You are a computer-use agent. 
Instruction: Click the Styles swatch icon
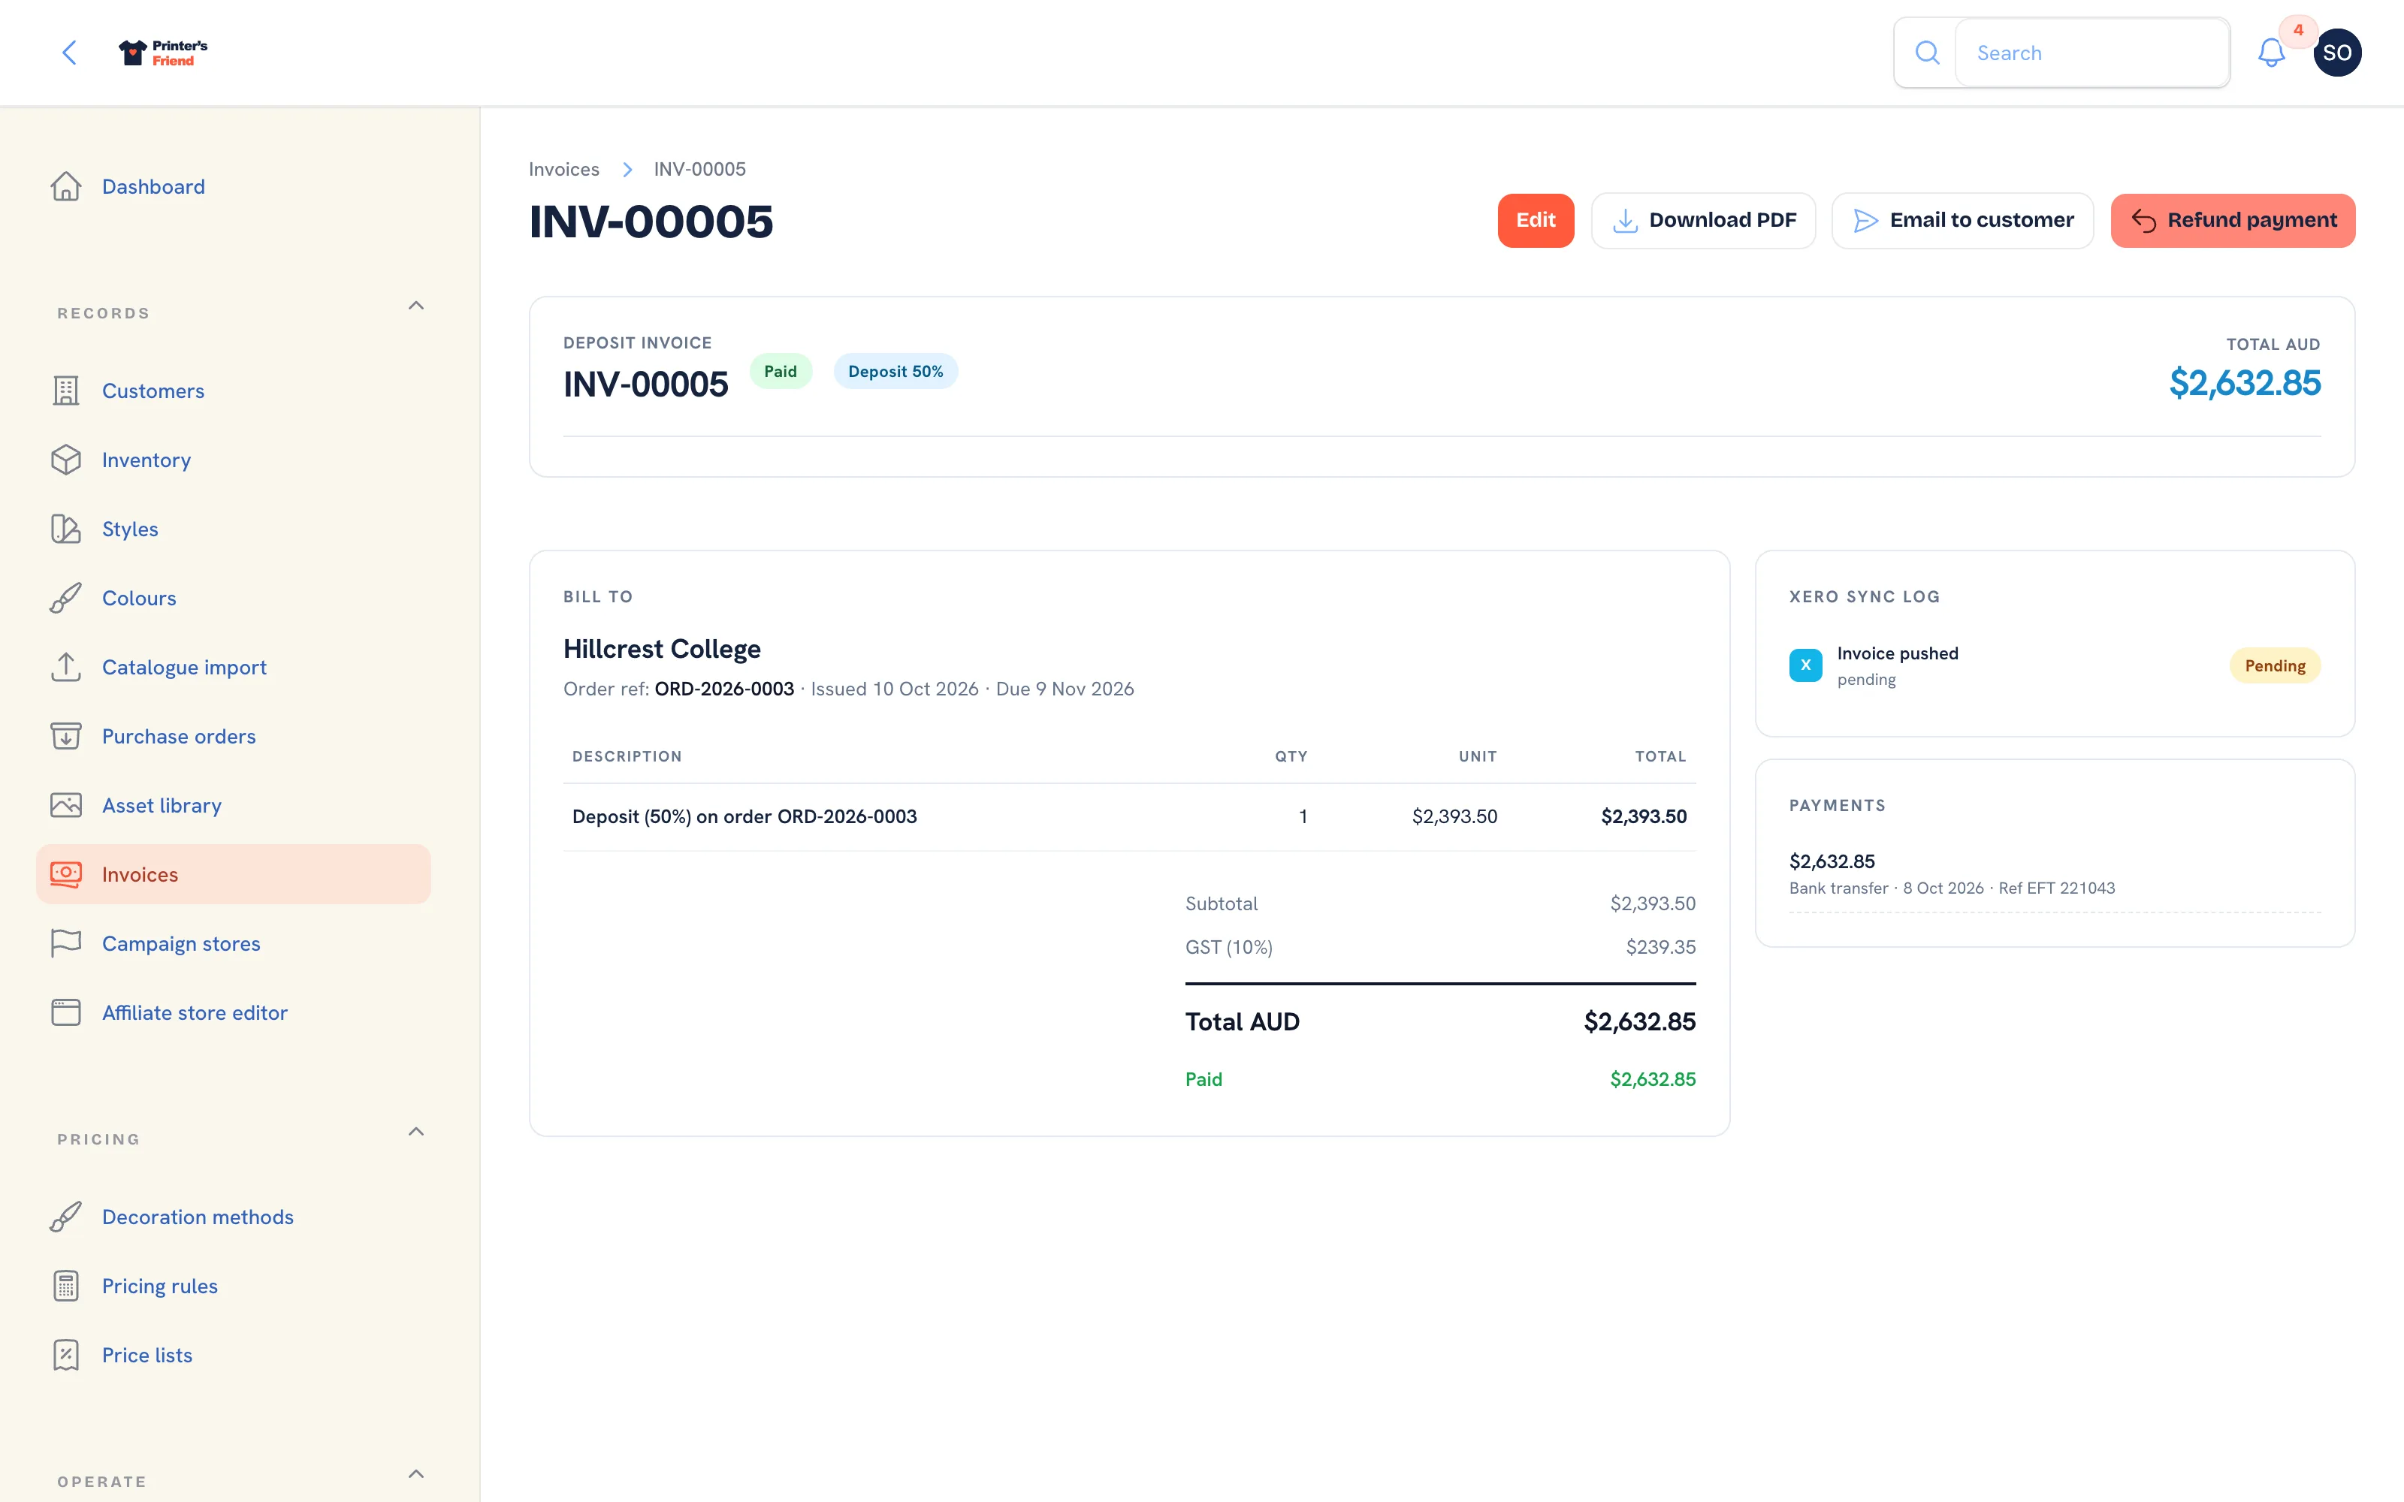[x=65, y=529]
